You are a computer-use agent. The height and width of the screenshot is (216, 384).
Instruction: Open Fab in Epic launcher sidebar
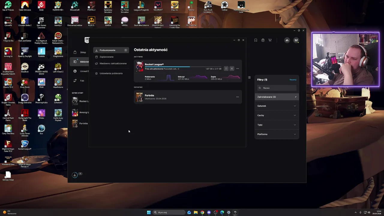pyautogui.click(x=80, y=81)
